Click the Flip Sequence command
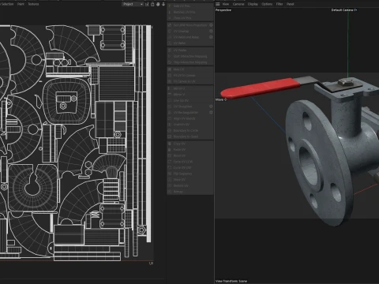 click(x=190, y=174)
